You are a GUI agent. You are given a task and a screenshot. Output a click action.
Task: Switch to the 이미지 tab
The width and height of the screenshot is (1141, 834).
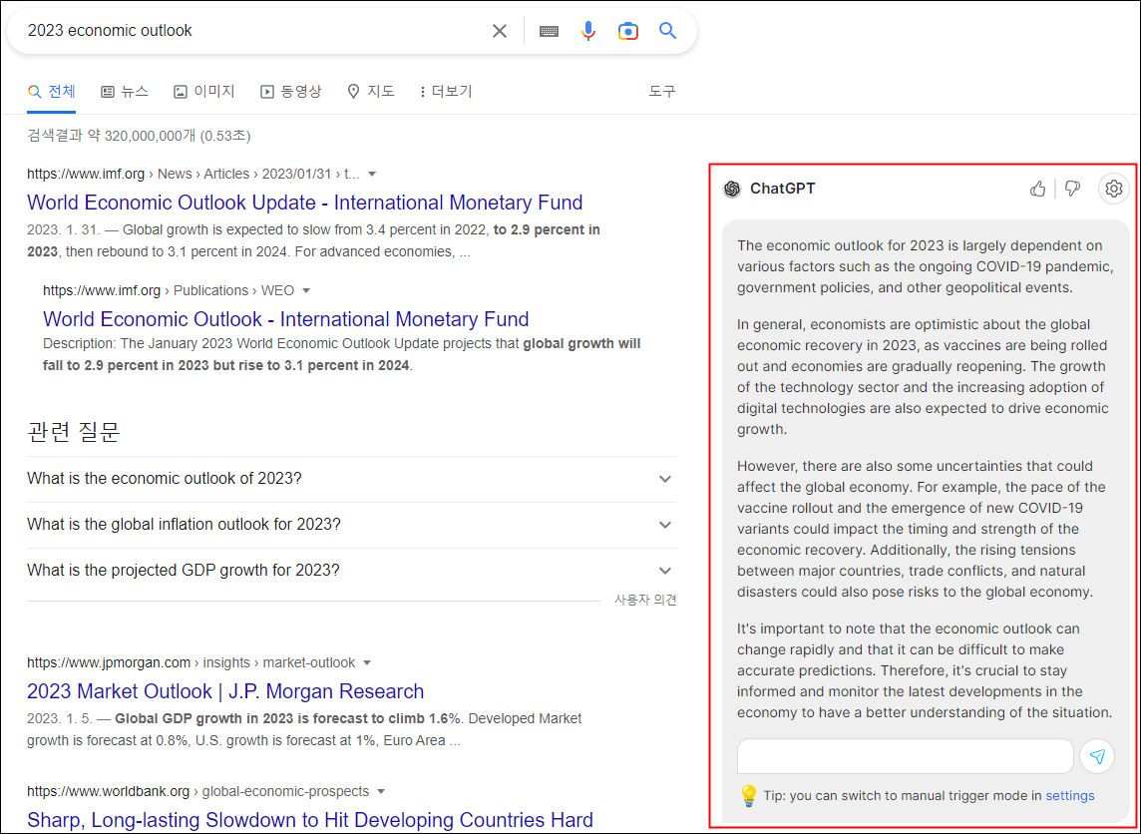[204, 92]
